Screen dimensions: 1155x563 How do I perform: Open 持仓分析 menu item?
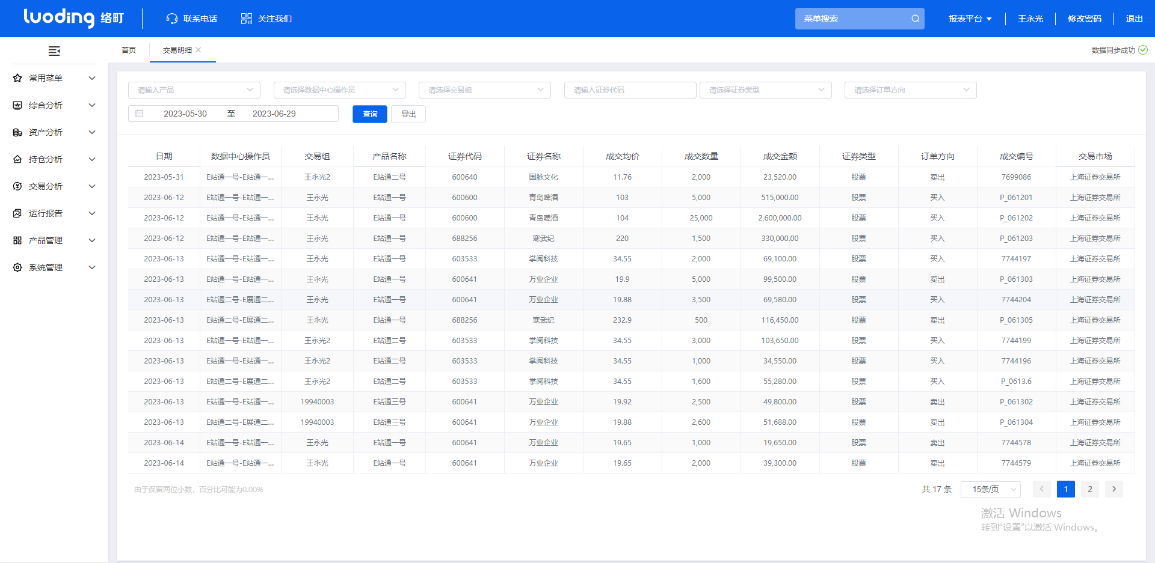click(x=54, y=159)
